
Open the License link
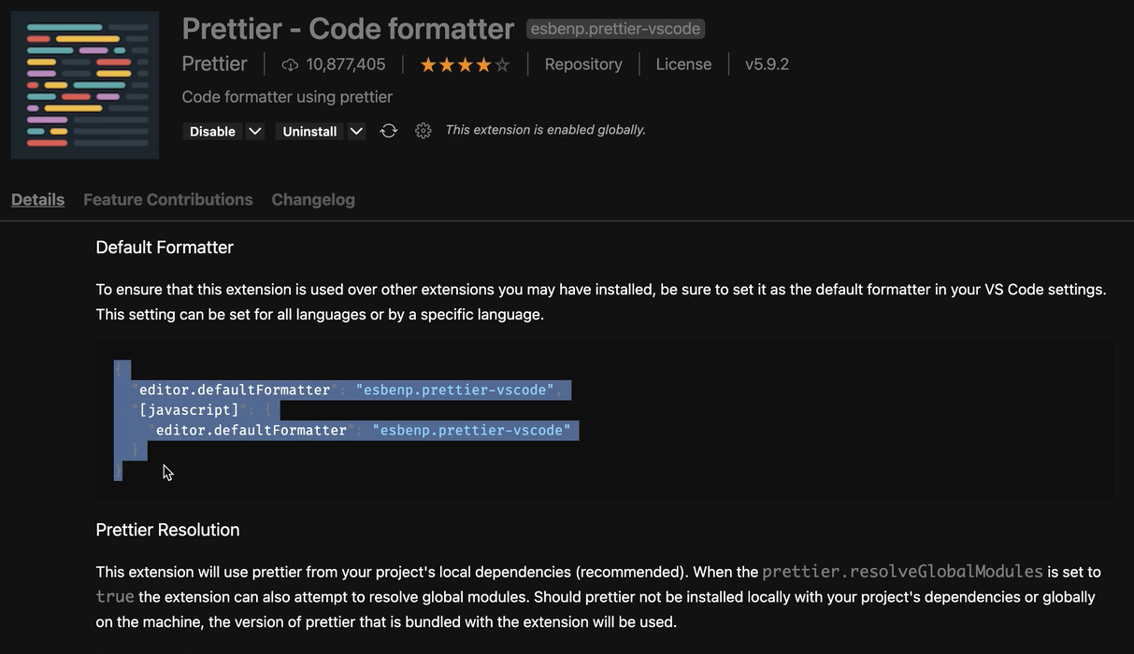(683, 64)
